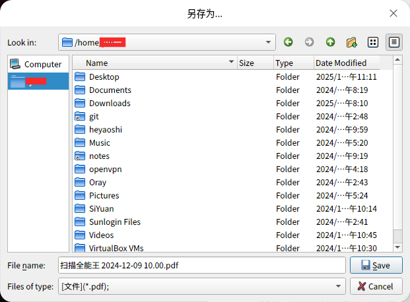
Task: Select the notes shortcut folder icon
Action: (x=80, y=156)
